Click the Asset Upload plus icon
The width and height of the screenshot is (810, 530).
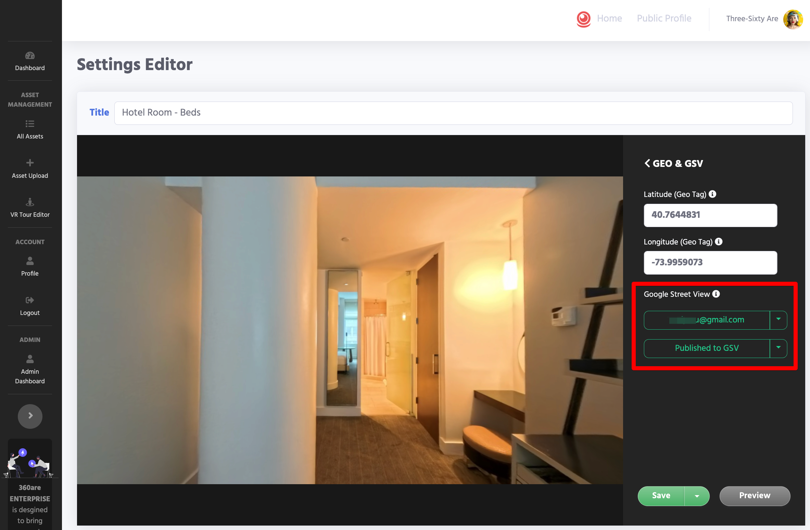pyautogui.click(x=30, y=163)
